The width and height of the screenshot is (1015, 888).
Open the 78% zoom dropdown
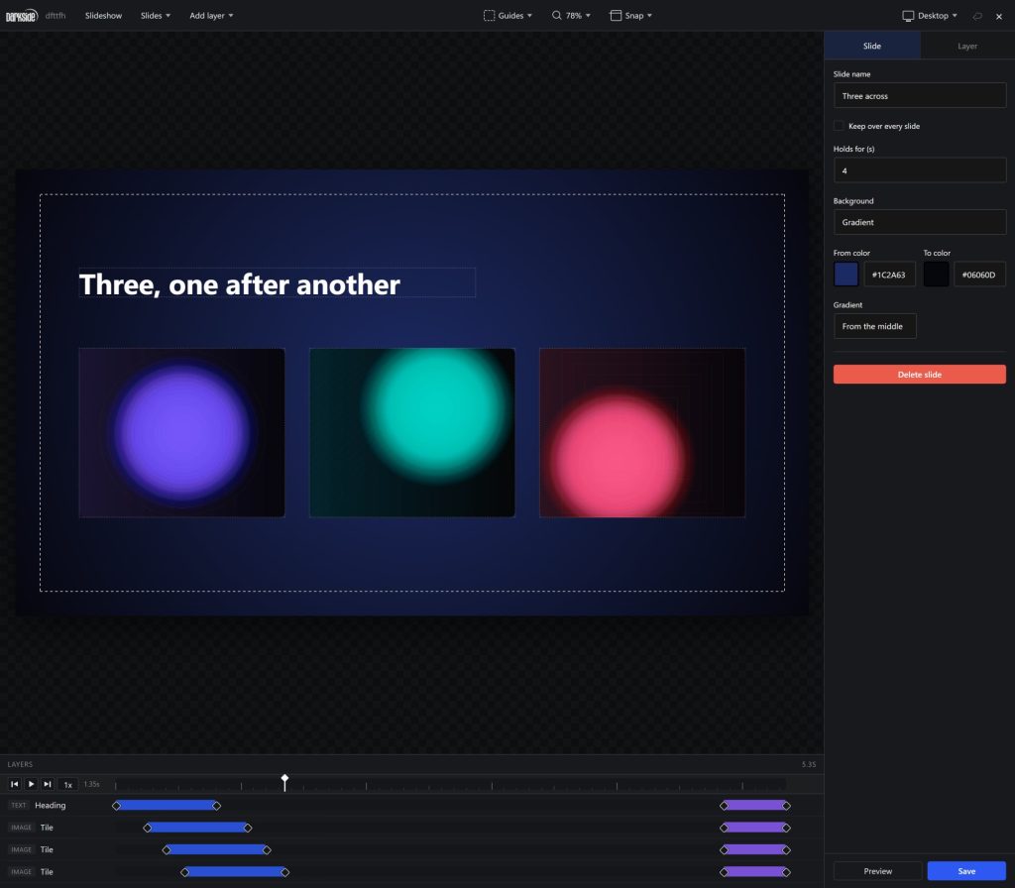pyautogui.click(x=571, y=16)
